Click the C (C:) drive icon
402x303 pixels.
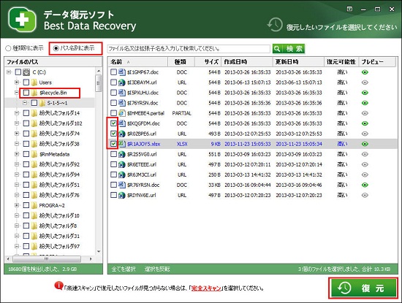(26, 72)
